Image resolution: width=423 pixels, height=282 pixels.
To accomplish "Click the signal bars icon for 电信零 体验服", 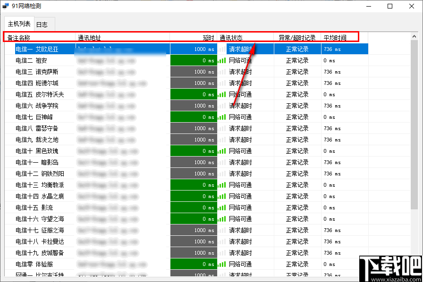I will pyautogui.click(x=222, y=264).
